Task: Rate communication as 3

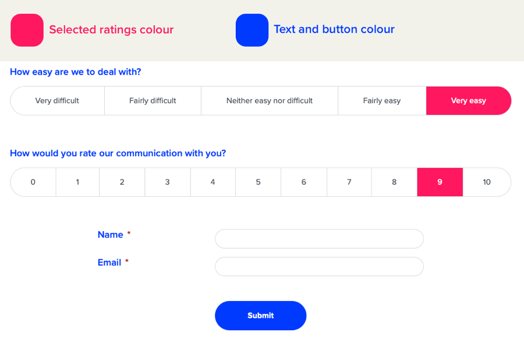Action: click(x=167, y=182)
